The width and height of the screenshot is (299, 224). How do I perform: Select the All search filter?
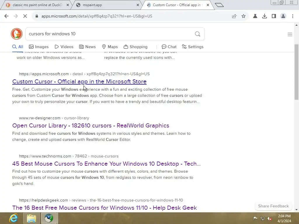pyautogui.click(x=18, y=47)
